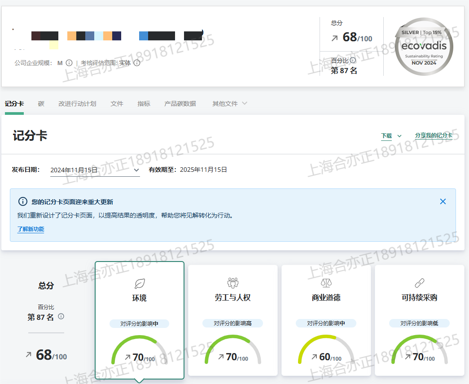Click the chain link icon on 可持续采购 card
The image size is (469, 384).
pos(419,283)
